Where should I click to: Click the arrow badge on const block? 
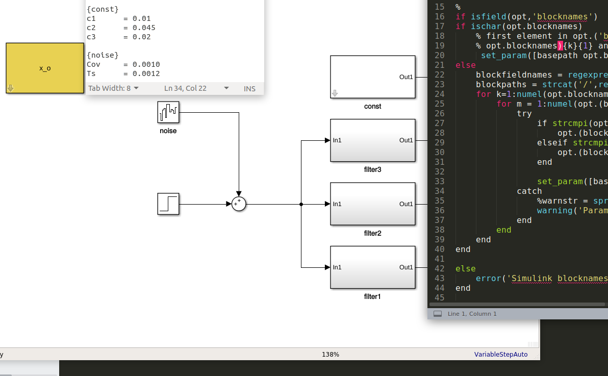tap(335, 93)
